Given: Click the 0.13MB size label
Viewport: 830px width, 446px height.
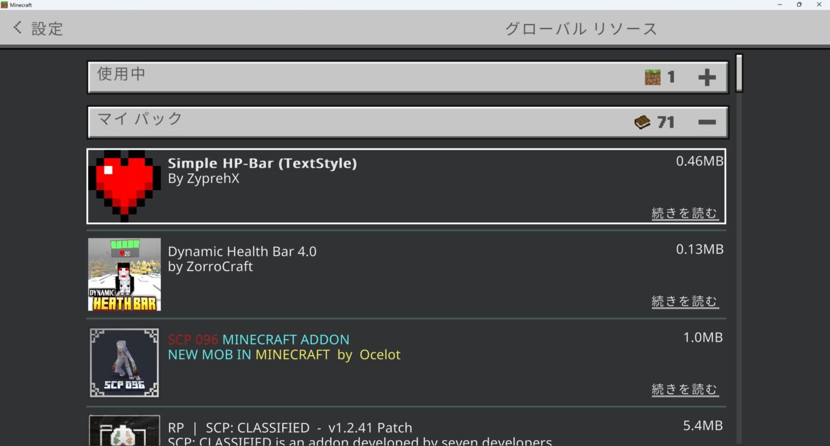Looking at the screenshot, I should 700,250.
